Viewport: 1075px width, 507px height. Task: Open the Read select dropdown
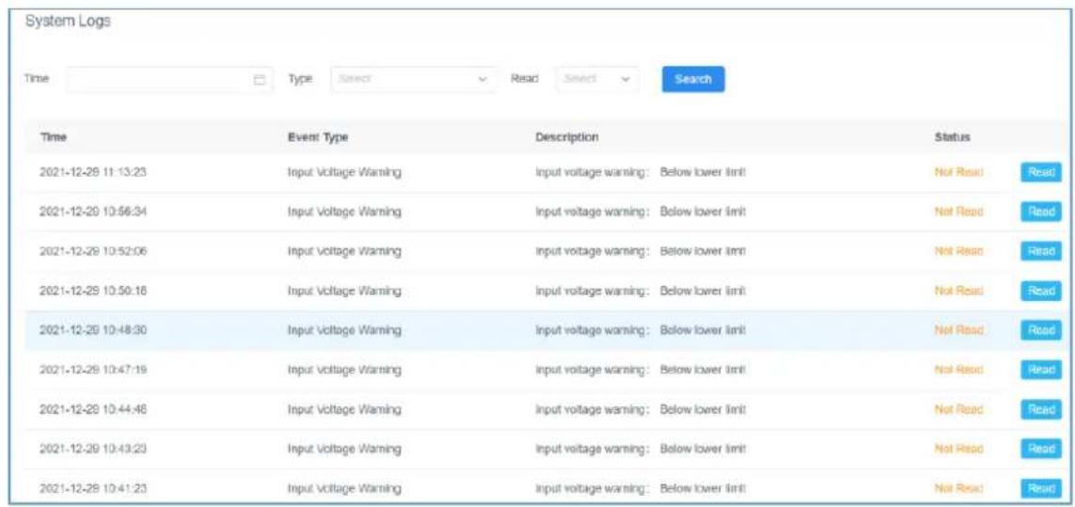(x=597, y=80)
